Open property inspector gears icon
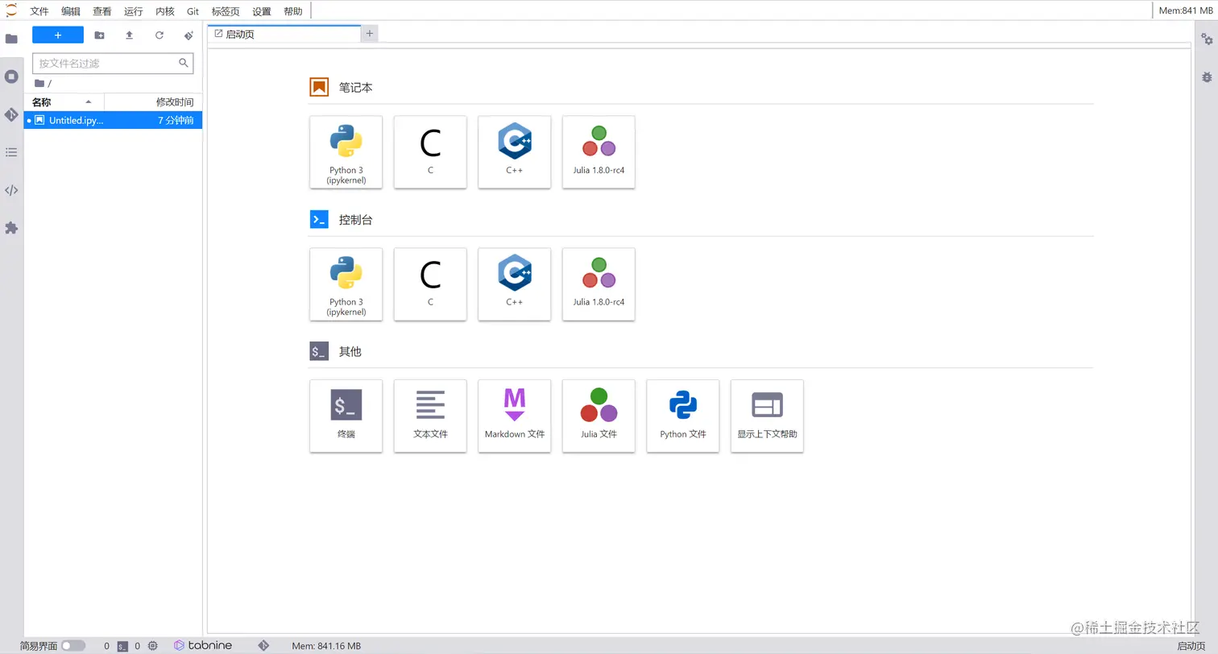The height and width of the screenshot is (654, 1218). click(x=1207, y=39)
